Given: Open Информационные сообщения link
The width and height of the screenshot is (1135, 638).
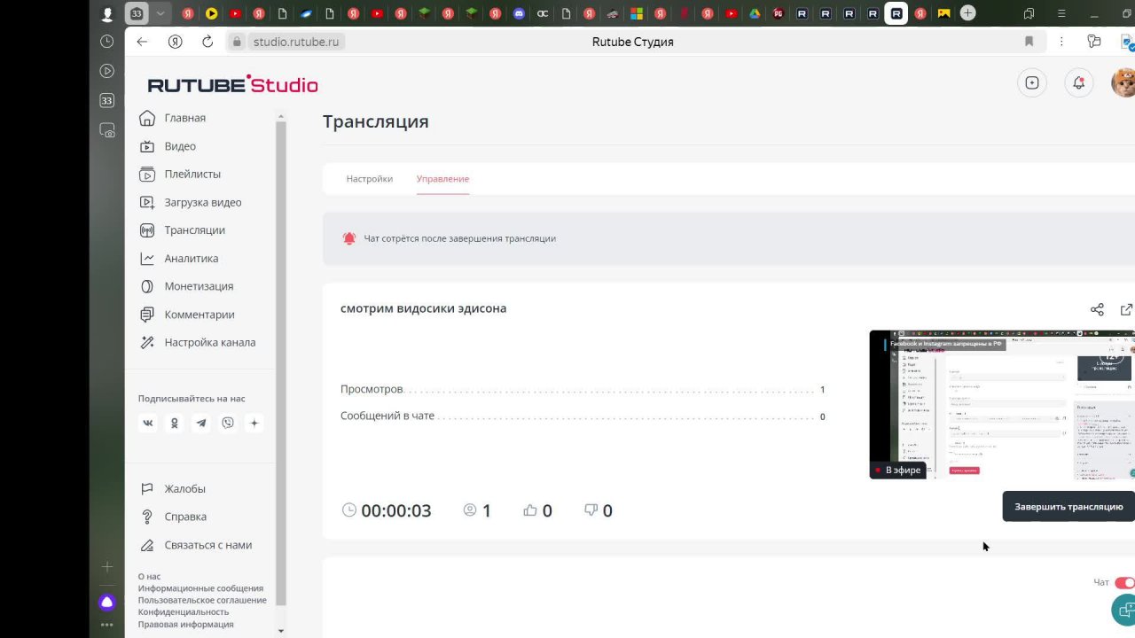Looking at the screenshot, I should pos(200,588).
